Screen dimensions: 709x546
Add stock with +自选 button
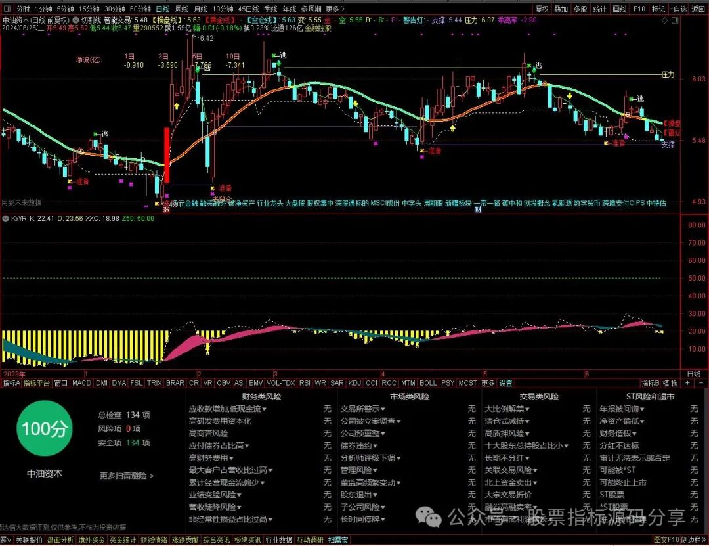pos(677,9)
